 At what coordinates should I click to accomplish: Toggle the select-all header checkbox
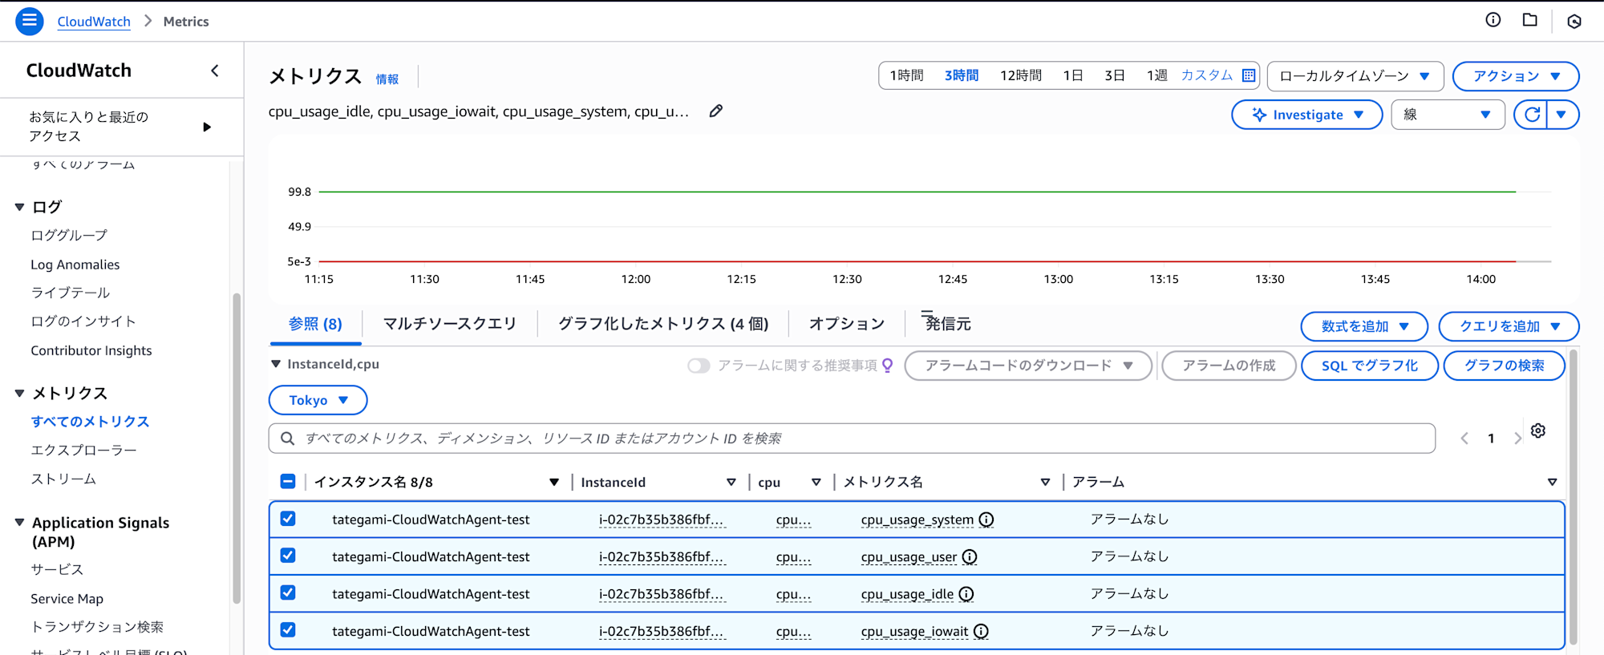288,481
